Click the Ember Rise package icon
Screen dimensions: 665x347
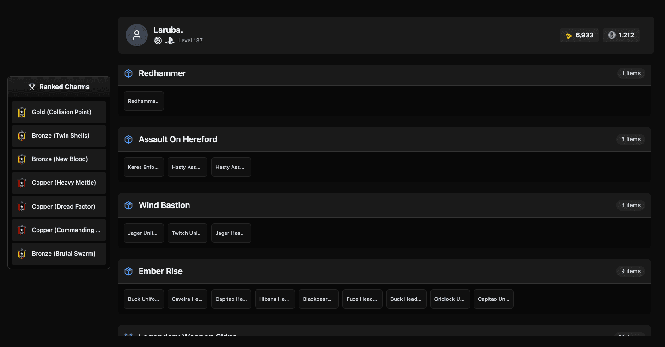128,271
